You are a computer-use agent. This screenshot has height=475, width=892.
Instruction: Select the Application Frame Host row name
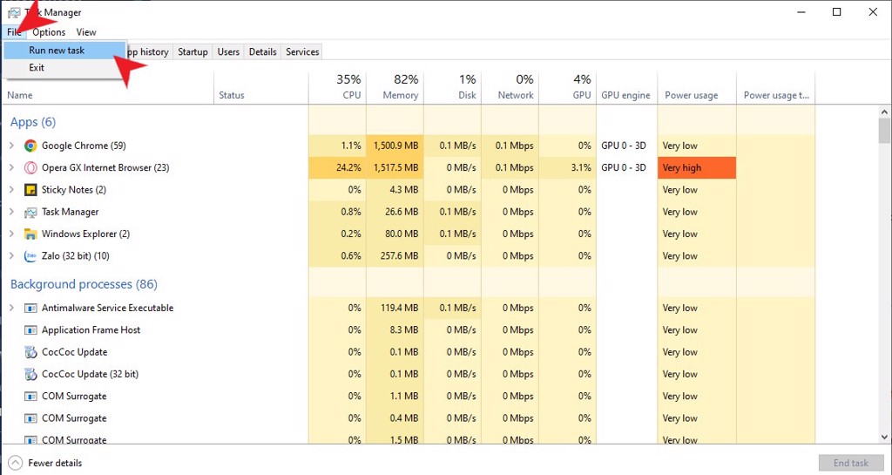(91, 330)
